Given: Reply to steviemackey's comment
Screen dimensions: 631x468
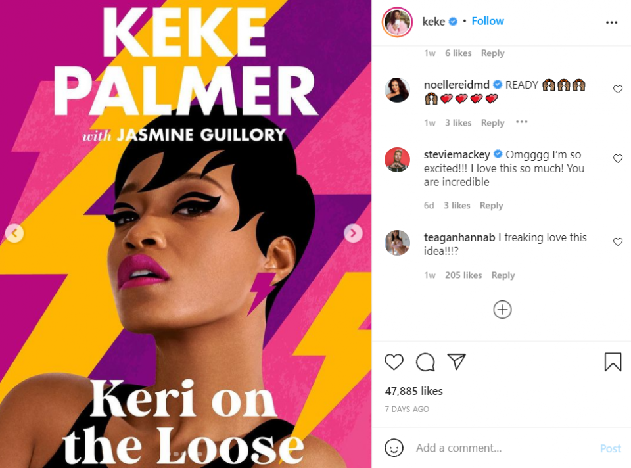Looking at the screenshot, I should click(x=491, y=206).
